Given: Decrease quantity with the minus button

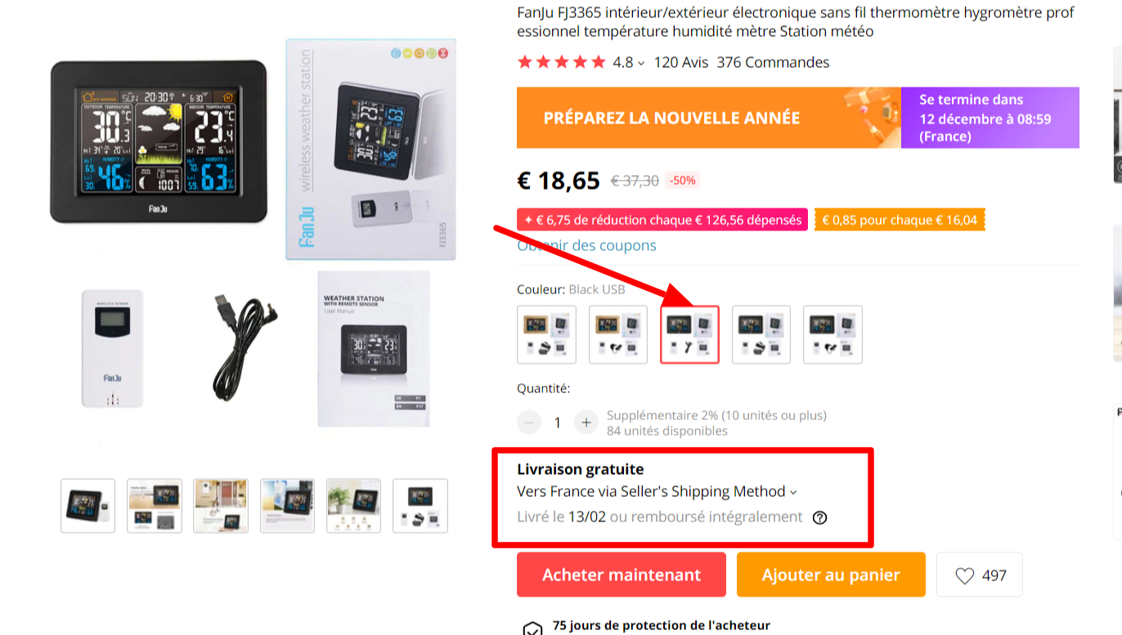Looking at the screenshot, I should (x=529, y=423).
